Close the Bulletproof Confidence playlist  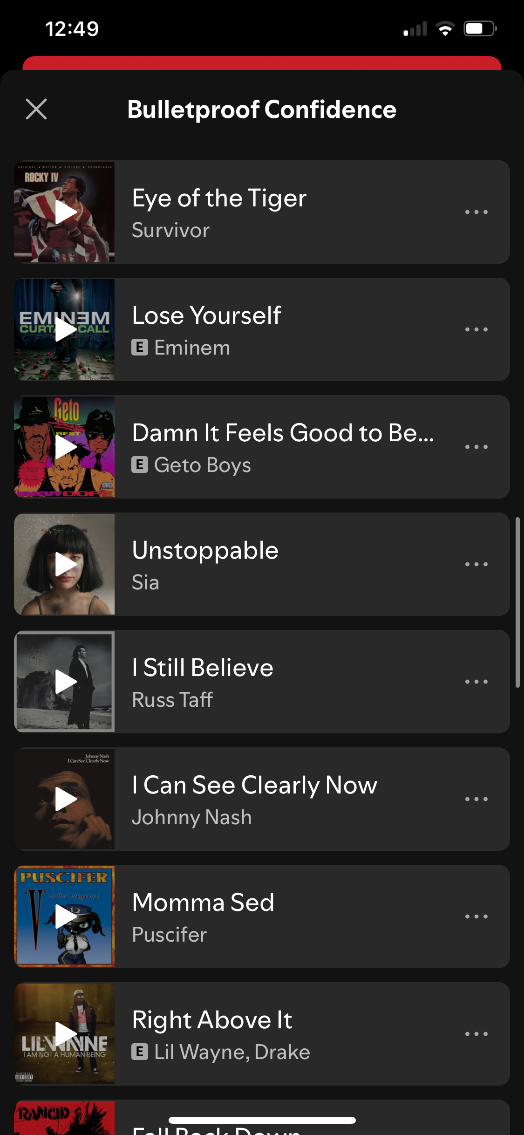pos(36,109)
